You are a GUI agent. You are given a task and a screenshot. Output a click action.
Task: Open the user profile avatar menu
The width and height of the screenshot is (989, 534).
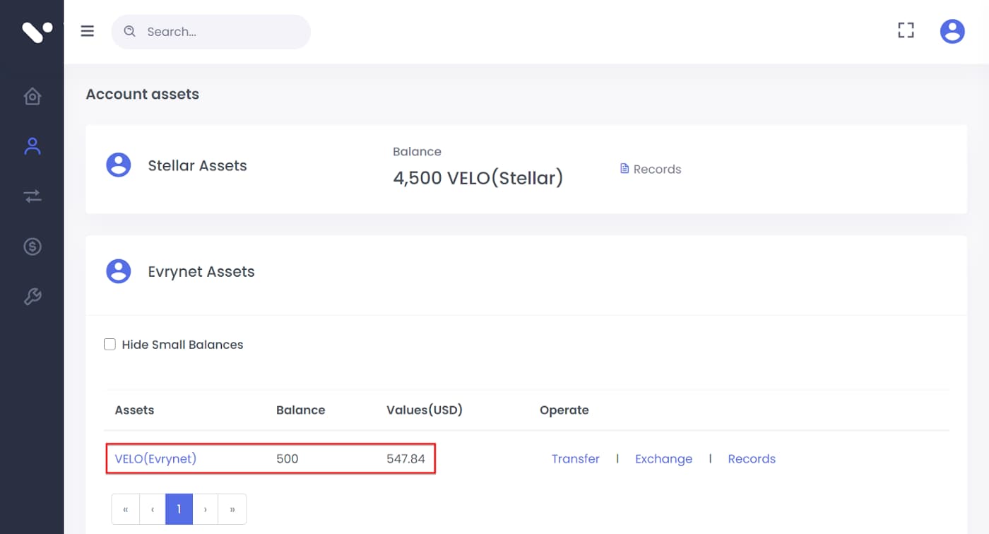952,31
